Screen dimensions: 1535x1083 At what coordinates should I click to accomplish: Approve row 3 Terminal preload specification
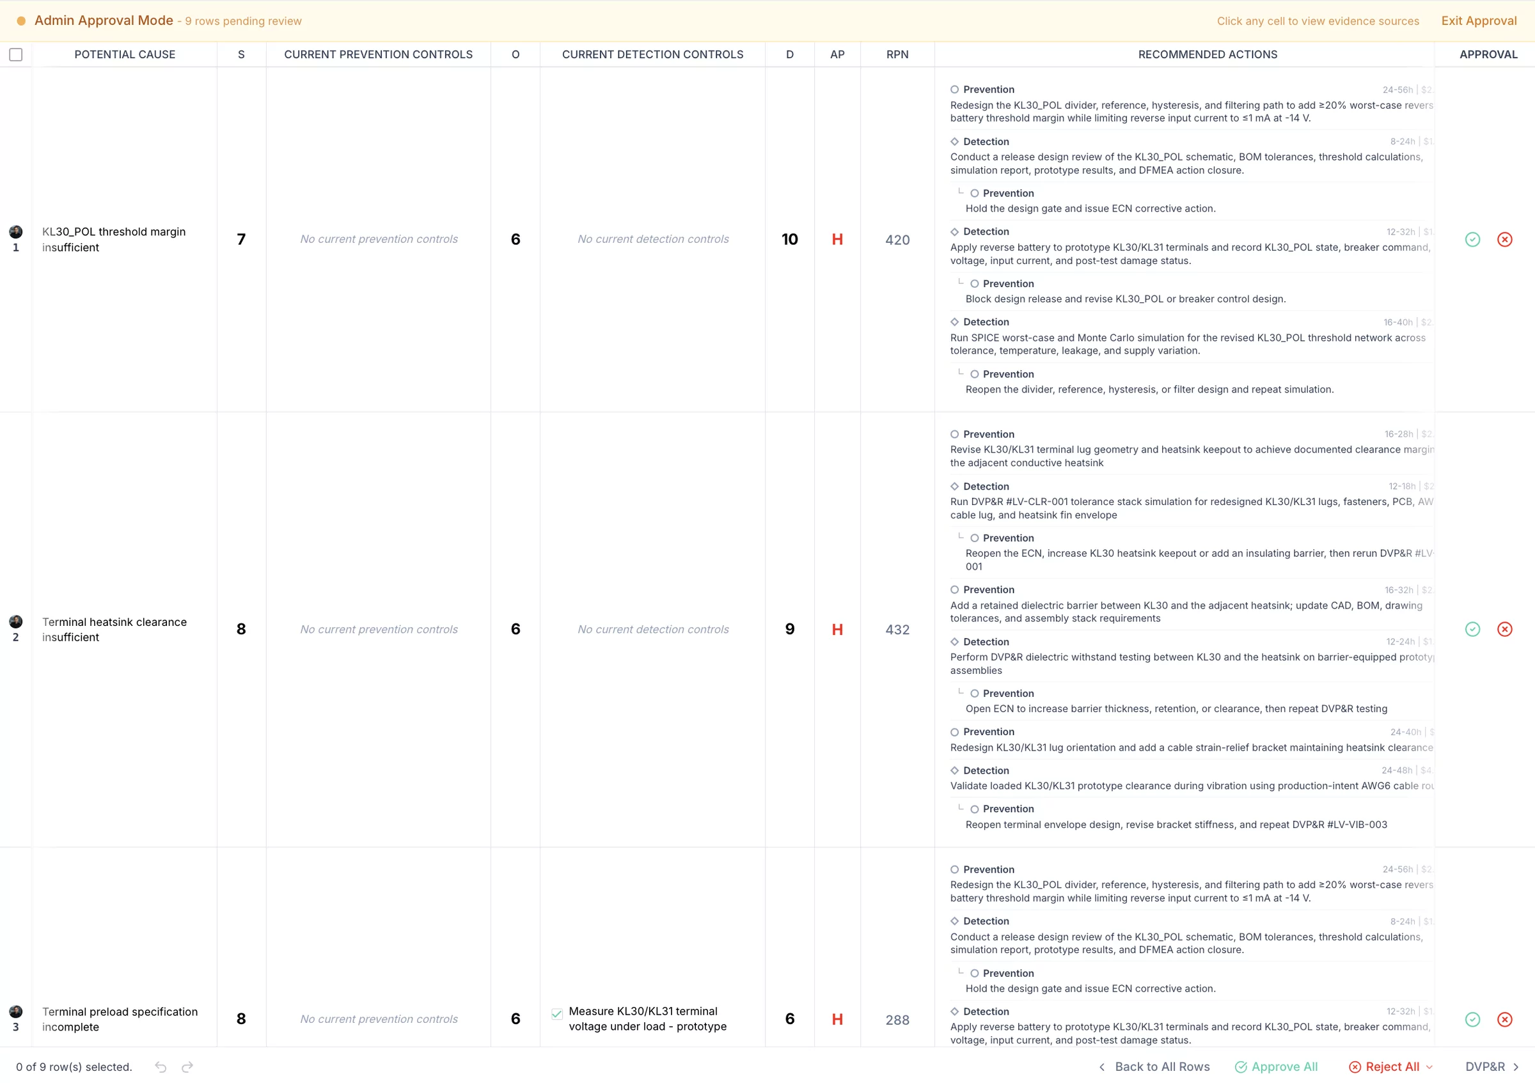[x=1472, y=1019]
